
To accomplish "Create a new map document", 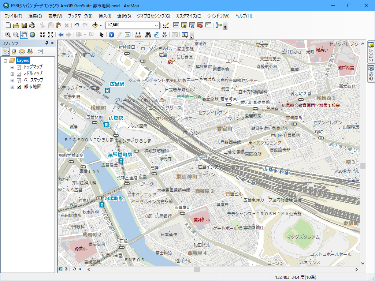I will coord(8,25).
